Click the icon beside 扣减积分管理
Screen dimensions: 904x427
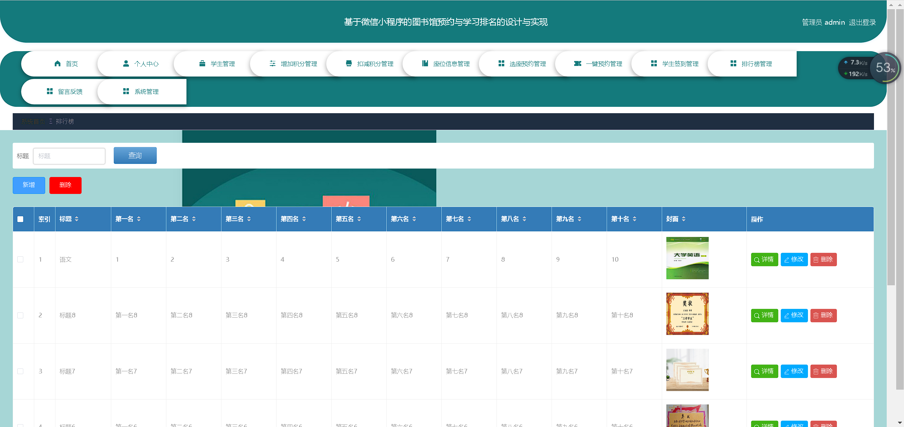click(349, 63)
